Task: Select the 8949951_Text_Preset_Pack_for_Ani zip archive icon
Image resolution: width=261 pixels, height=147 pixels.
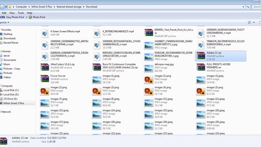Action: click(148, 33)
